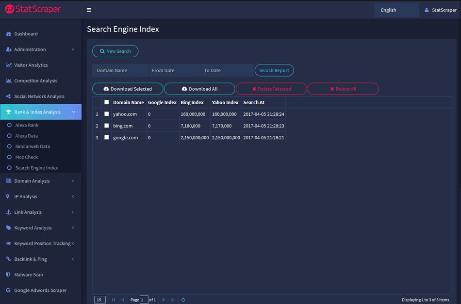Click the IP Analysis map pin icon

click(x=8, y=196)
